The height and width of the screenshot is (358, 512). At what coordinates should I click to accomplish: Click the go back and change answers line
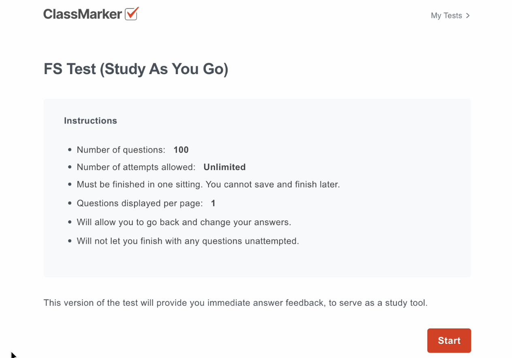click(184, 222)
